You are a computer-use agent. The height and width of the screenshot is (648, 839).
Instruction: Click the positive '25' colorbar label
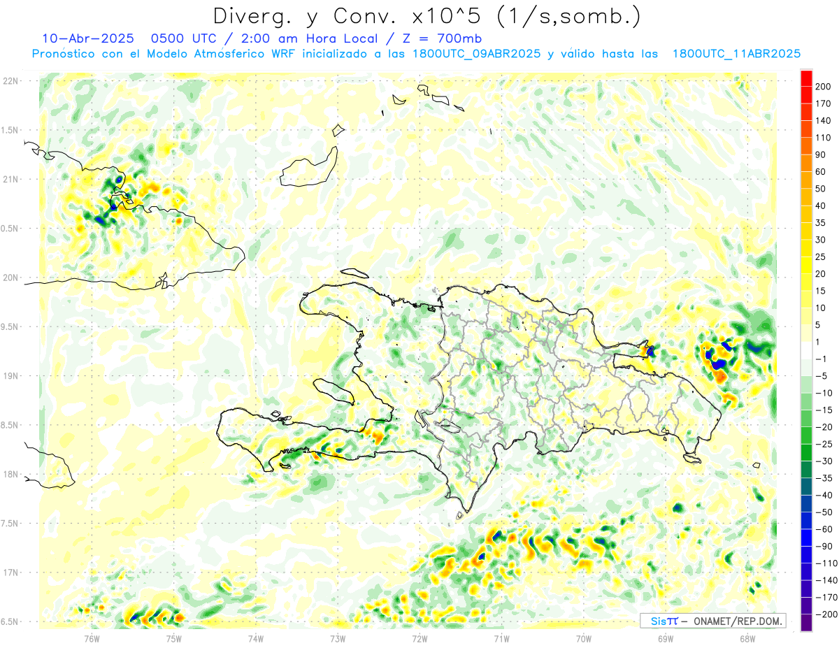(x=821, y=257)
